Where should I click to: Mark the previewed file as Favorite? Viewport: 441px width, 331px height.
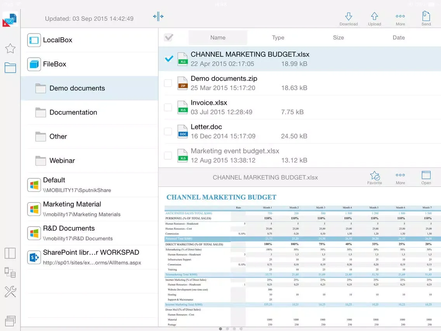374,178
